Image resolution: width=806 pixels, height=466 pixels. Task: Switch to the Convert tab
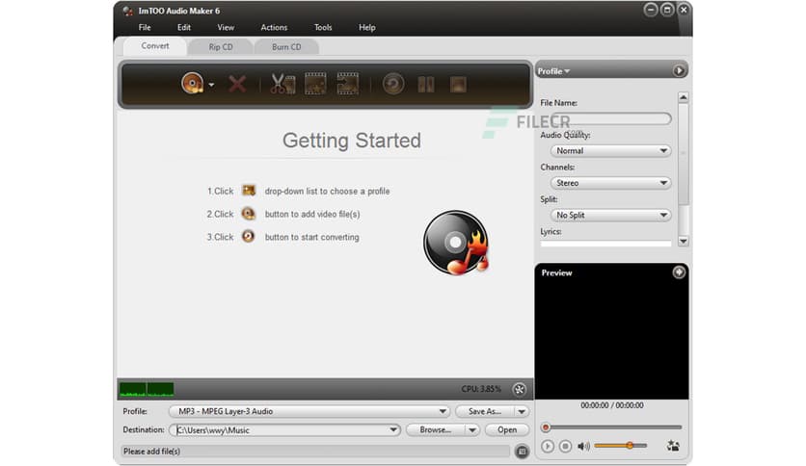pos(154,45)
